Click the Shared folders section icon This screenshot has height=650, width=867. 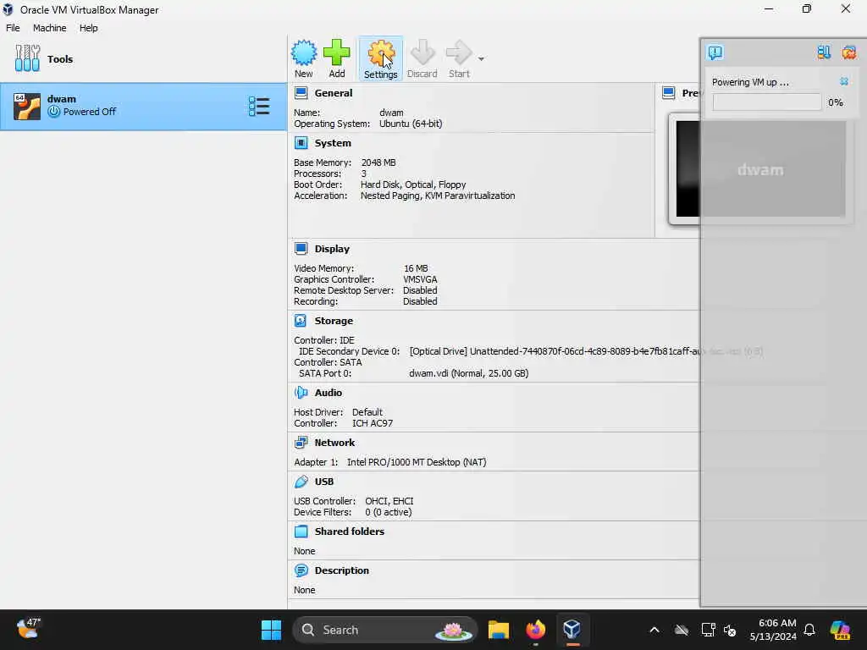pos(301,532)
